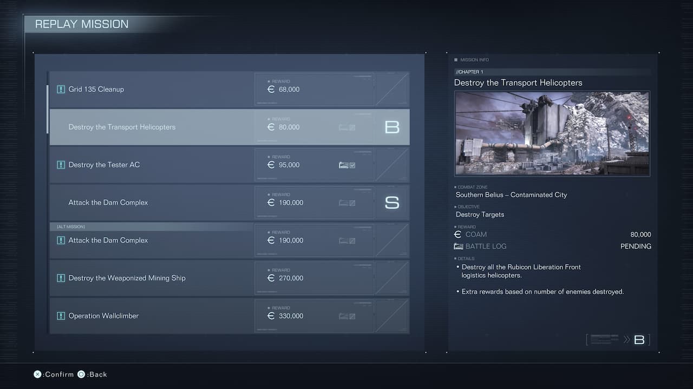693x389 pixels.
Task: Select the ALT MISSION Attack the Dam Complex entry
Action: [108, 240]
